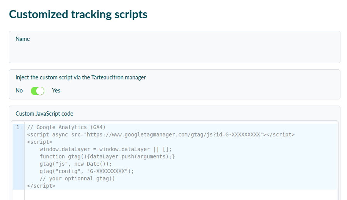Click line number 1 in the editor gutter
Viewport: 347px width, 200px height.
(18, 127)
